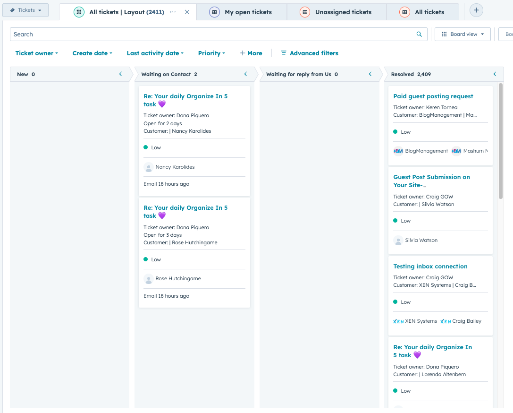Screen dimensions: 513x413
Task: Click 'Email 18 hours ago' on Nancy Karolides card
Action: 166,184
